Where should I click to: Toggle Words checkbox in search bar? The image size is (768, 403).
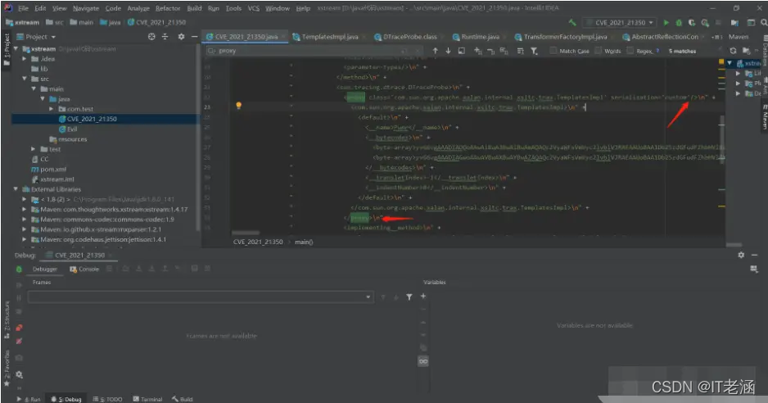[x=598, y=51]
